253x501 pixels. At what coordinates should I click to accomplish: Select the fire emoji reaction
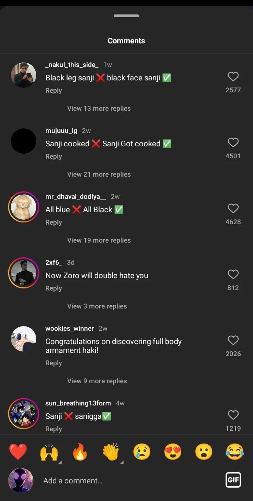tap(80, 452)
